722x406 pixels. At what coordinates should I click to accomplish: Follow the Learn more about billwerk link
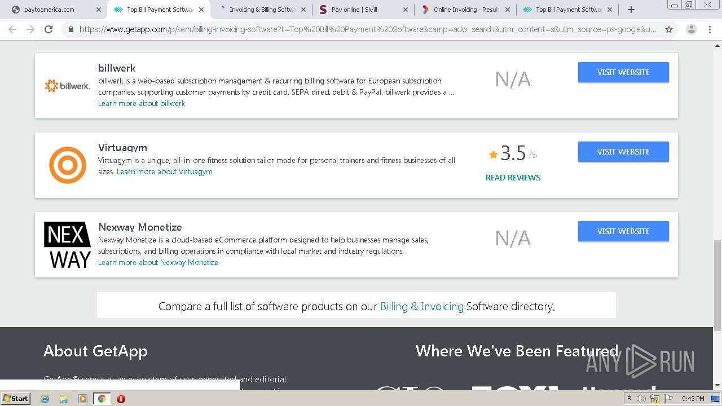(142, 103)
